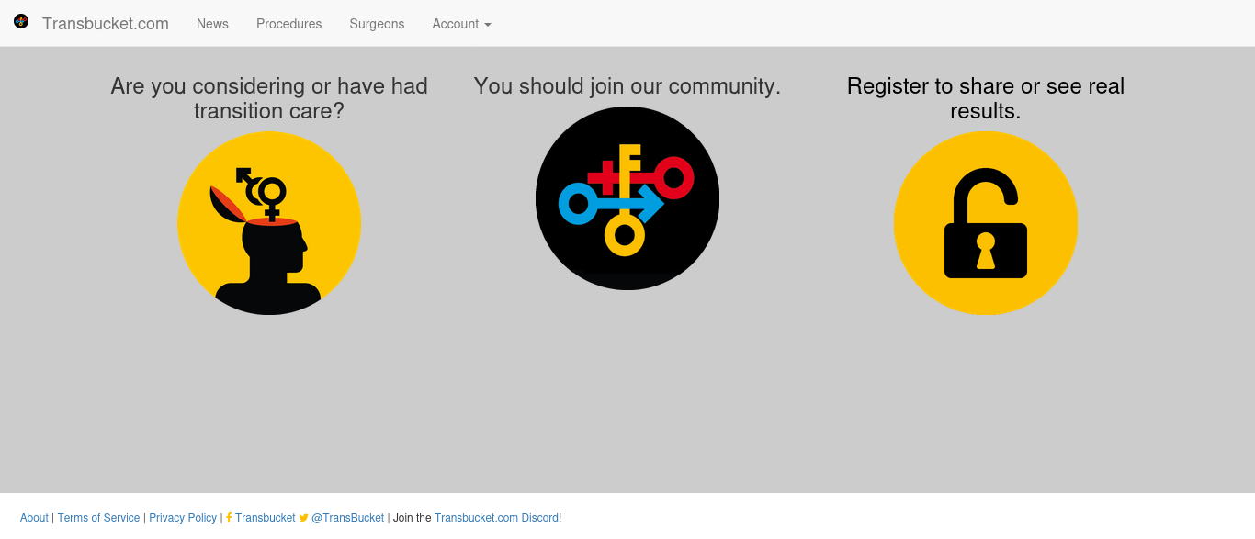Click the colorful keys community icon
The image size is (1255, 539).
tap(627, 198)
